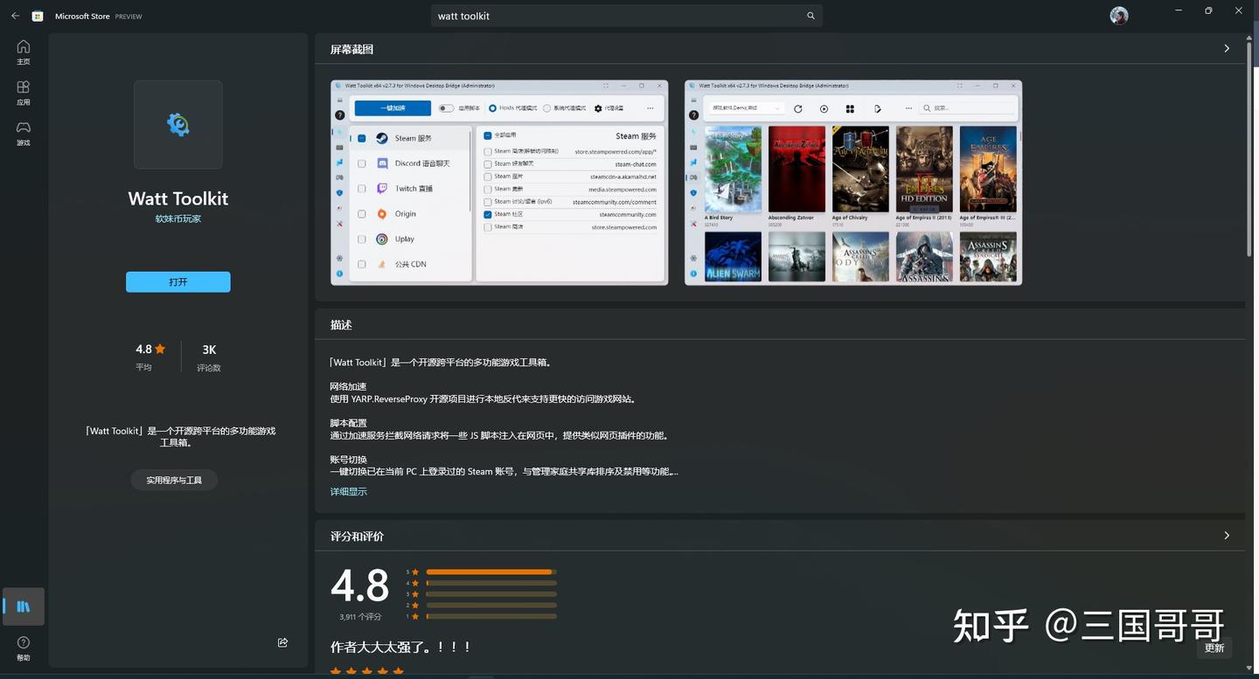Click the '3,911 个评分' text
Viewport: 1259px width, 679px height.
click(360, 617)
